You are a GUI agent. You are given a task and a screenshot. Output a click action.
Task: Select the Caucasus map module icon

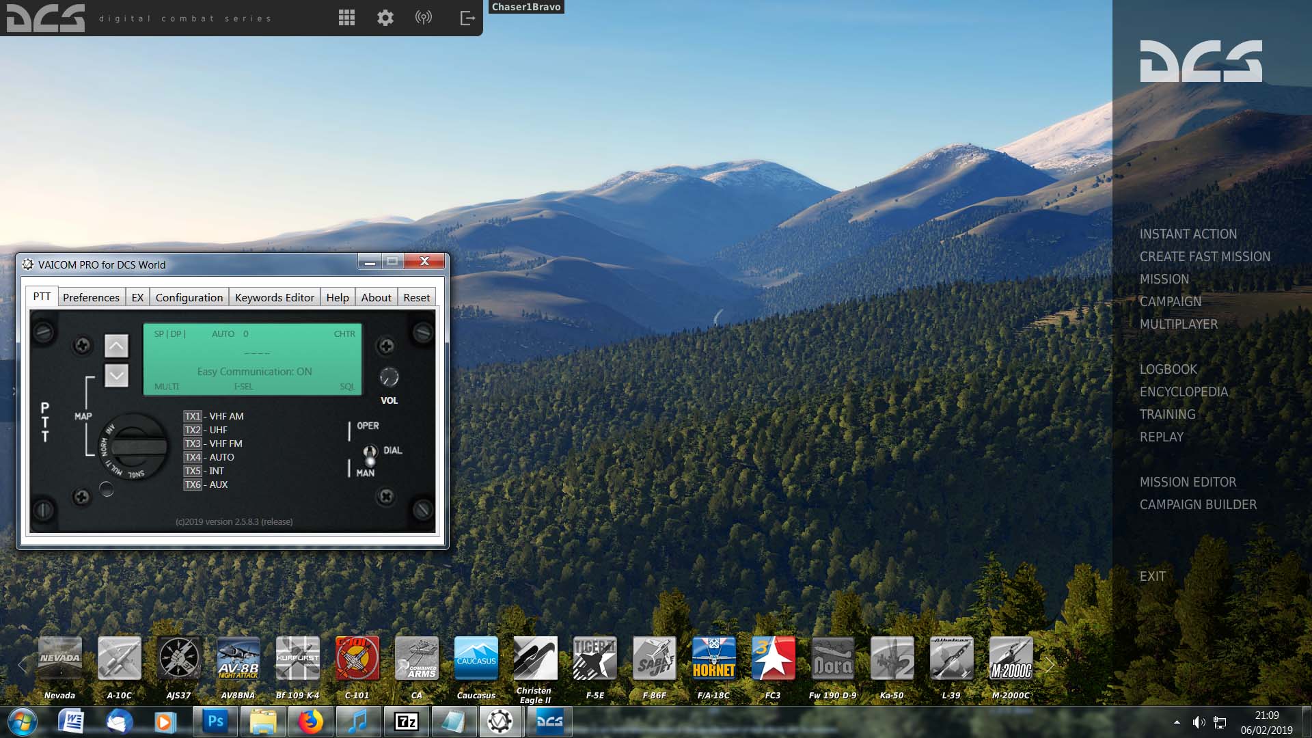[476, 658]
